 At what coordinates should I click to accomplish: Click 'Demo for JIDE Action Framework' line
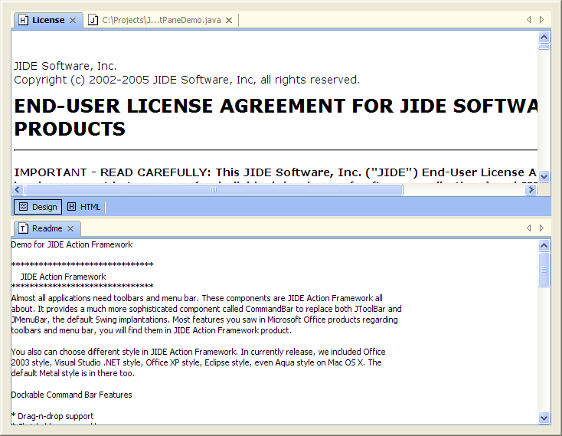(x=72, y=244)
